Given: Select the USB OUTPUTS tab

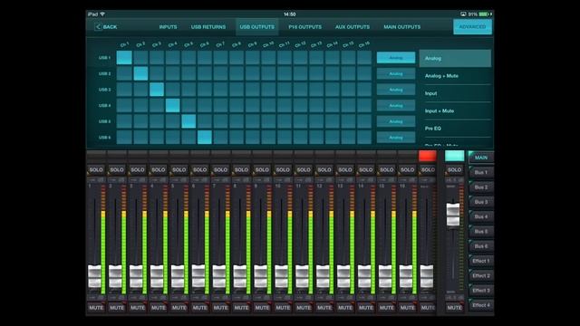Looking at the screenshot, I should click(256, 27).
